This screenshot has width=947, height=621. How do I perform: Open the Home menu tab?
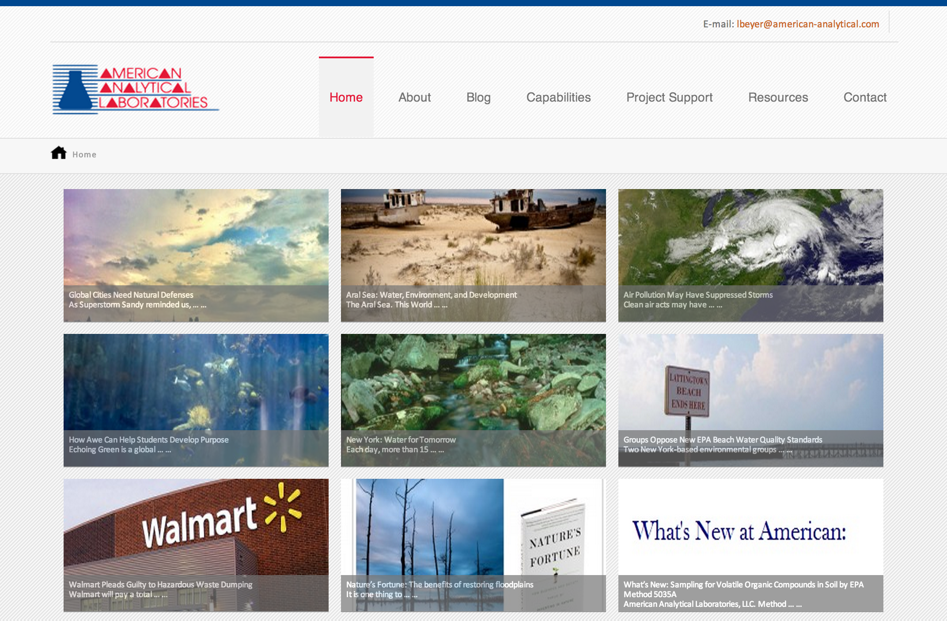346,97
